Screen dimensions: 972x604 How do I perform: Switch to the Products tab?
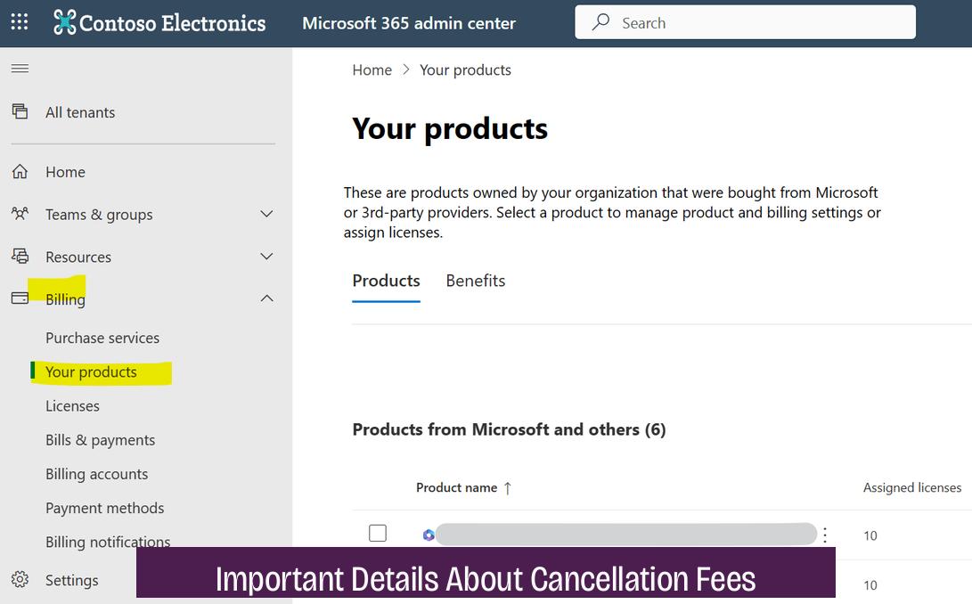coord(386,281)
